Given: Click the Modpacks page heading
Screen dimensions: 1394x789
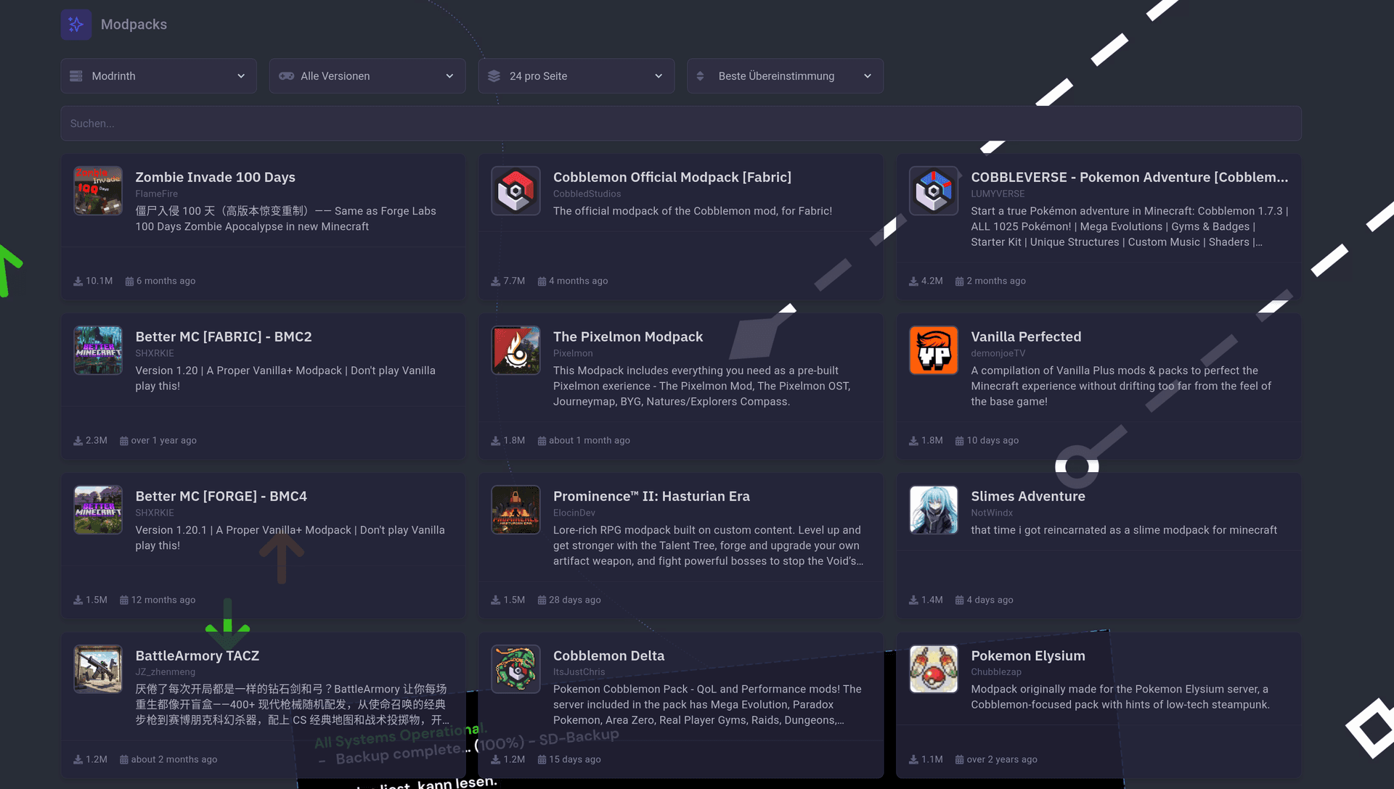Looking at the screenshot, I should 134,25.
